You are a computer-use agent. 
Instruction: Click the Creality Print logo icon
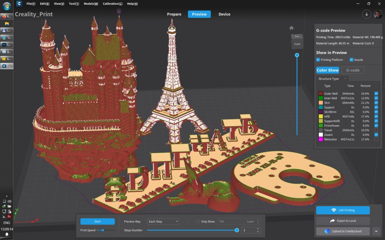pyautogui.click(x=19, y=3)
